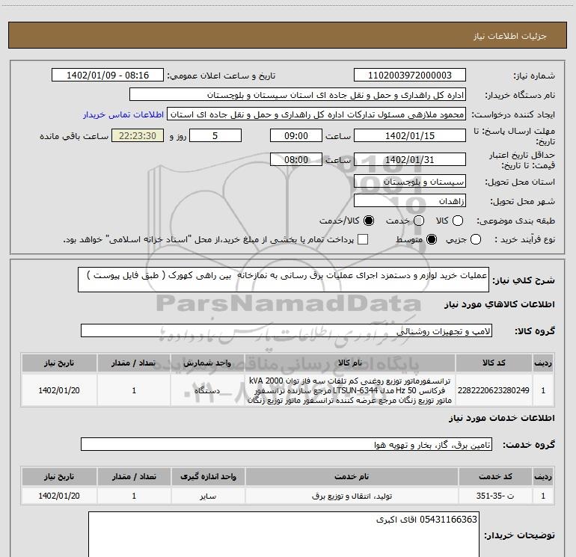576x557 pixels.
Task: Click the ایجاد کننده درخواست field
Action: tap(316, 114)
